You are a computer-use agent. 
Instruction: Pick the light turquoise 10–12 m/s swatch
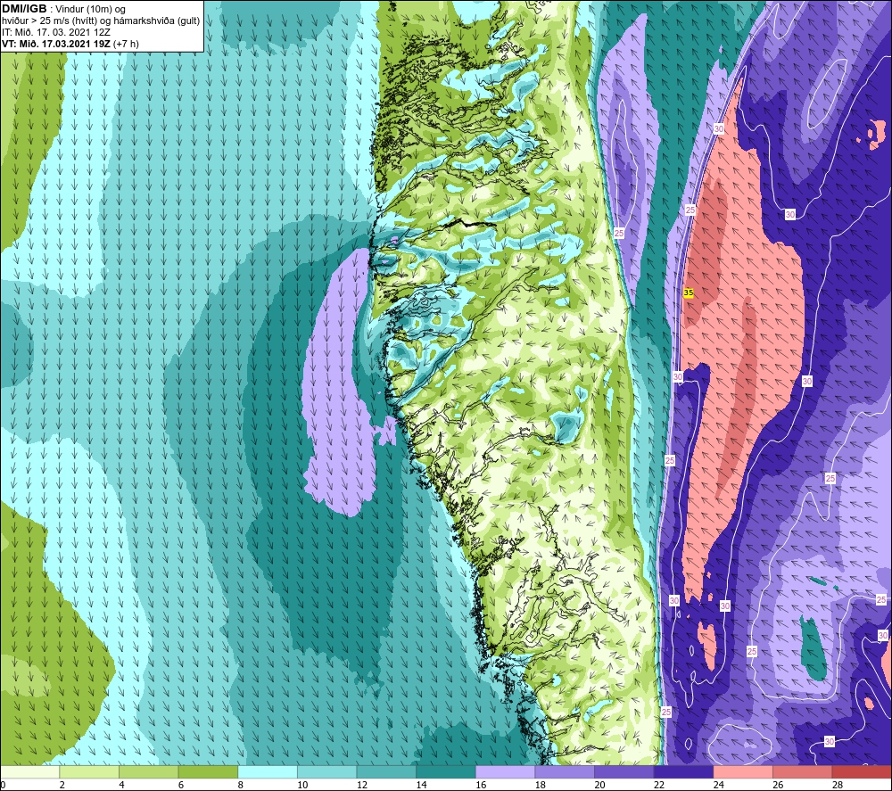(x=326, y=772)
